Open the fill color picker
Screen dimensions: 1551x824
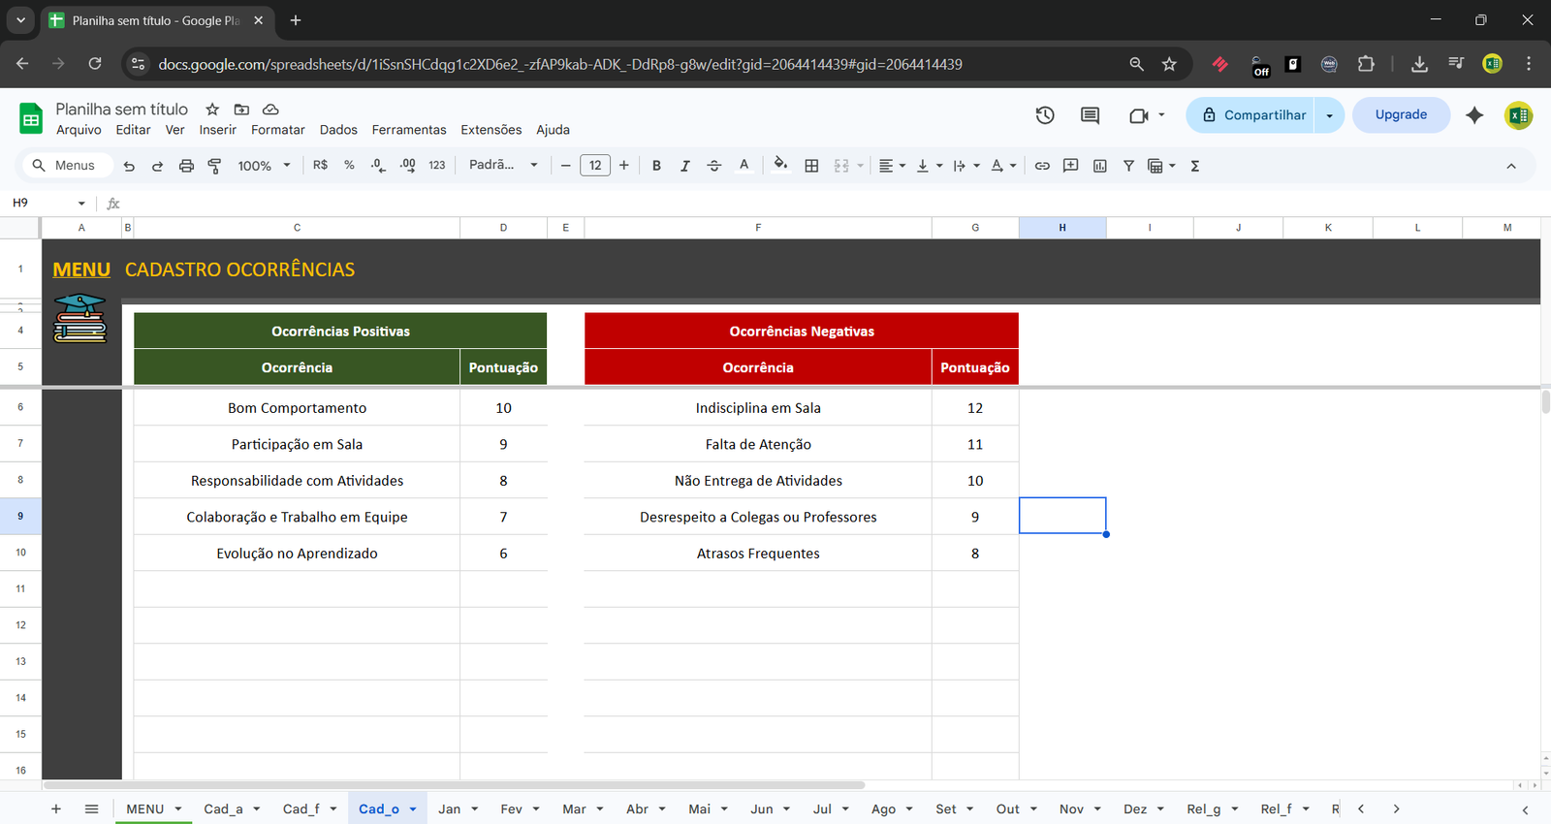tap(780, 166)
